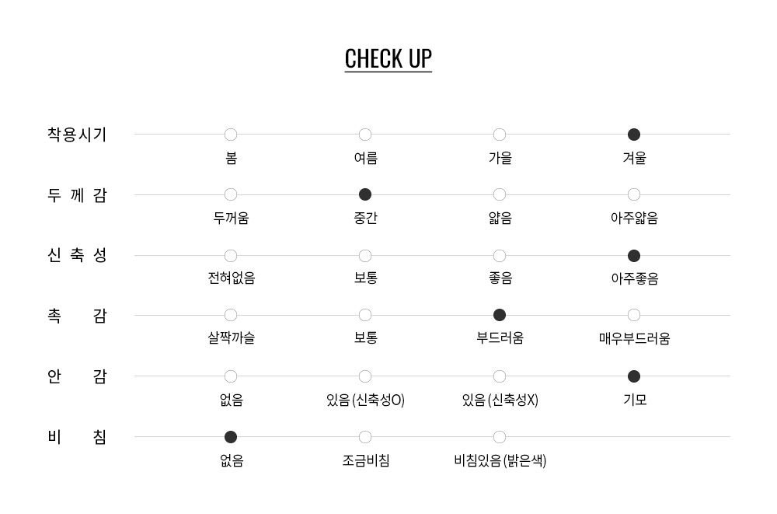Click the 신축성 row label

click(77, 255)
